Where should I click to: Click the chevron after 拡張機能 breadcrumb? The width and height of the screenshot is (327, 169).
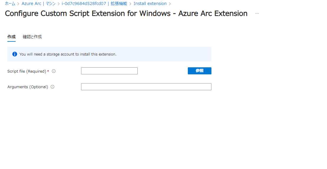[130, 4]
